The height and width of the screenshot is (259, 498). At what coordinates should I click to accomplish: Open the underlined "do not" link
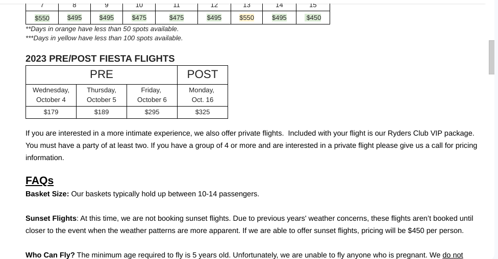pos(453,255)
